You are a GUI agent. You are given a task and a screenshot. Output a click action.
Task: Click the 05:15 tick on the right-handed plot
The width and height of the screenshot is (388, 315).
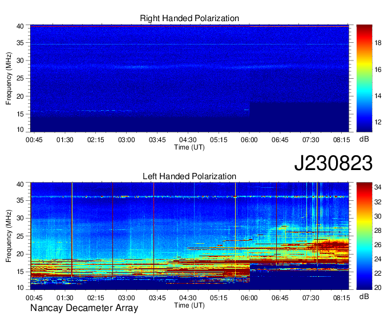coord(219,140)
